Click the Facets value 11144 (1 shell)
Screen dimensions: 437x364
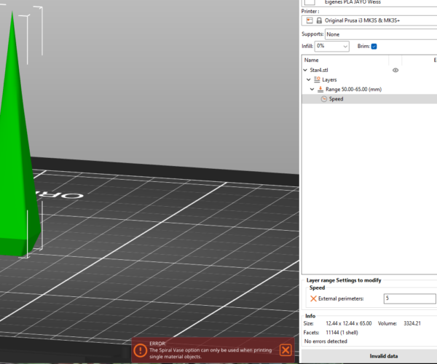pyautogui.click(x=342, y=333)
